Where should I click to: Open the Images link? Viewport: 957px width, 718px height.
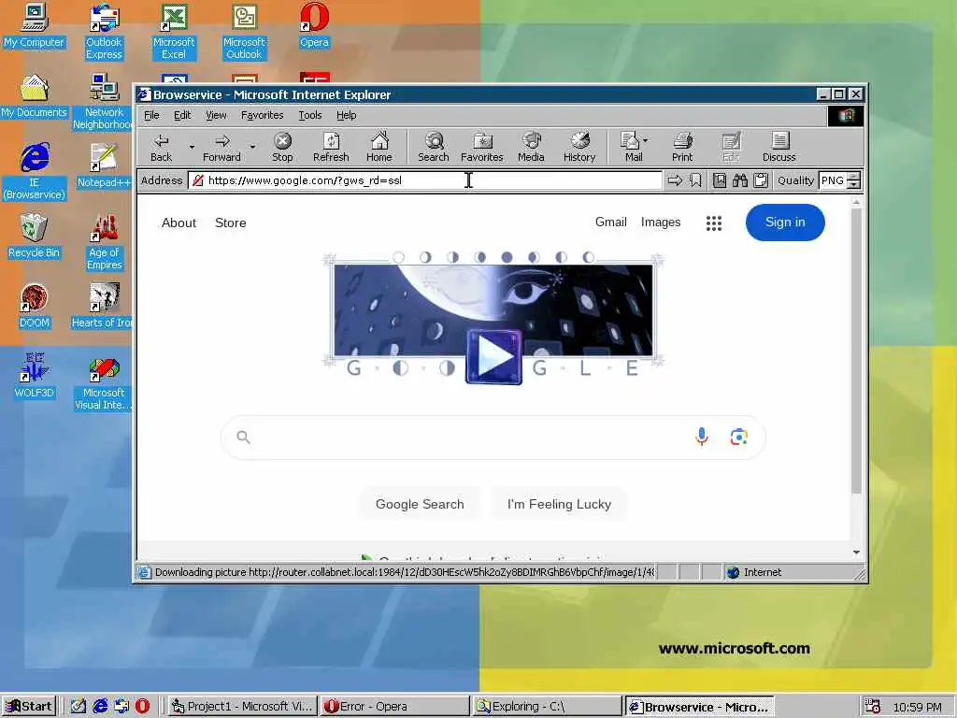661,223
